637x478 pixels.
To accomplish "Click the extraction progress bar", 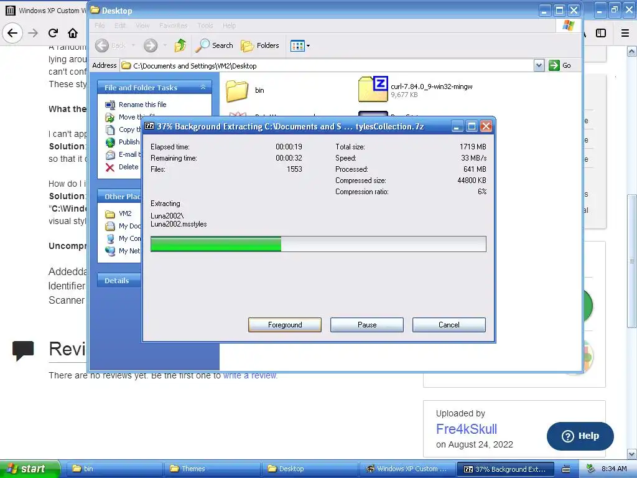I will (318, 244).
